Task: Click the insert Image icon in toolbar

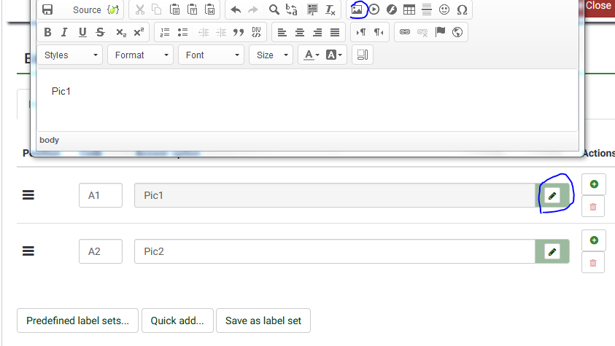Action: [x=357, y=9]
